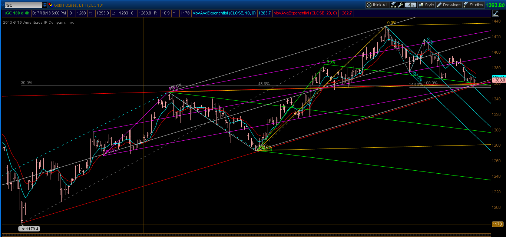Click the 1178 crosshair price tag on axis

pyautogui.click(x=497, y=224)
